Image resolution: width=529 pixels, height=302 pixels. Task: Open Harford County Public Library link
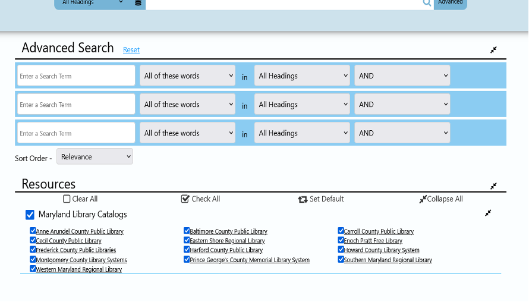(x=226, y=250)
